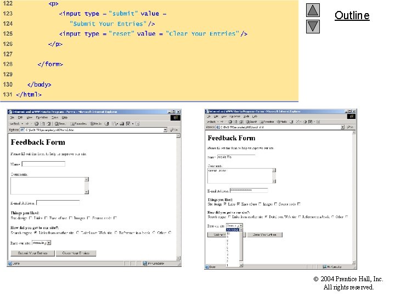
Task: Open Help menu in left browser window
Action: coord(65,117)
